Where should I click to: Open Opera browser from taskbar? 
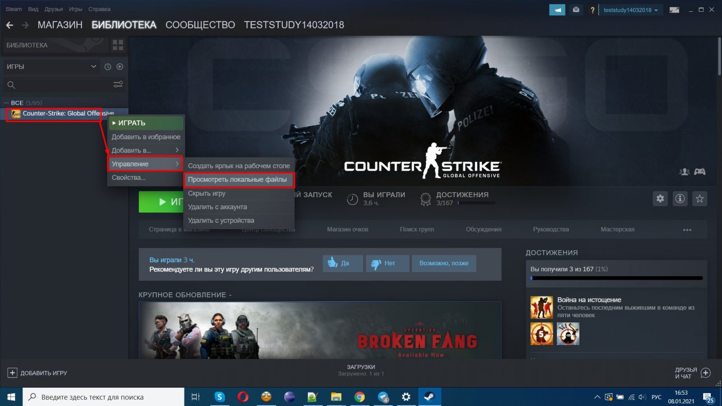tap(243, 397)
